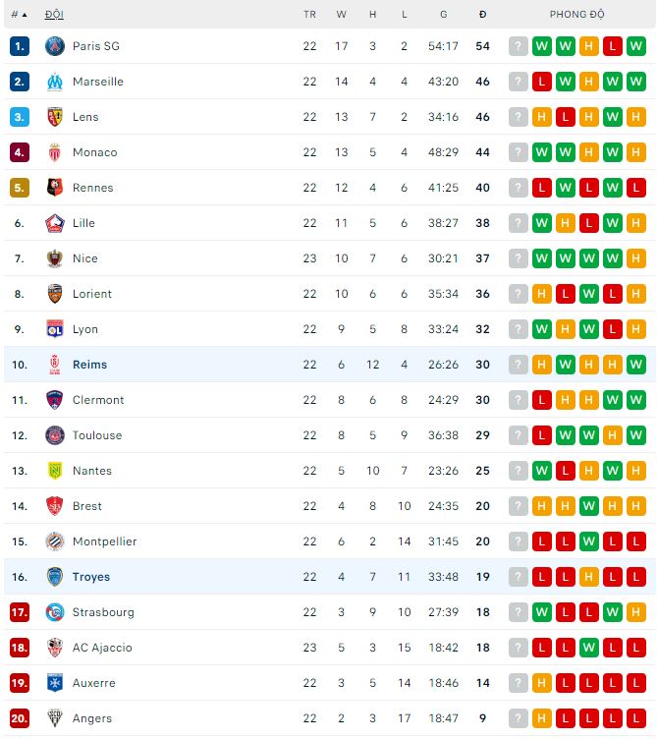The width and height of the screenshot is (657, 740).
Task: Click Angers' gray upcoming-match question badge
Action: (x=519, y=718)
